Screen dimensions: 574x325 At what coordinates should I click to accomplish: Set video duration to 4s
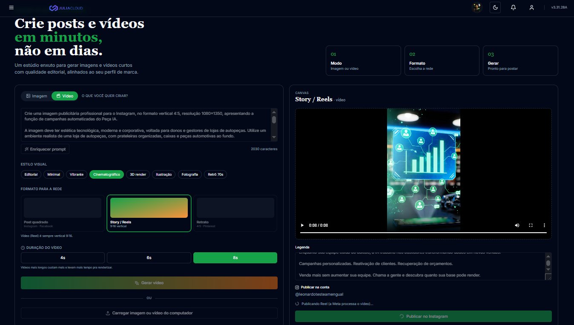click(63, 258)
